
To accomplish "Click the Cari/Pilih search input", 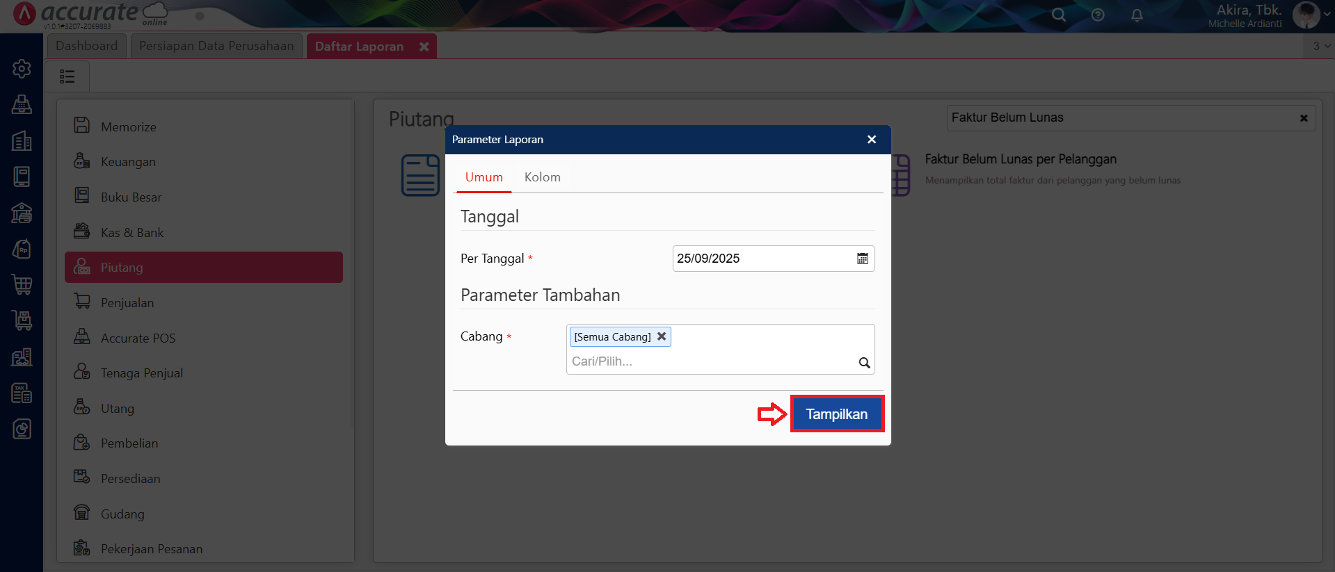I will click(710, 361).
